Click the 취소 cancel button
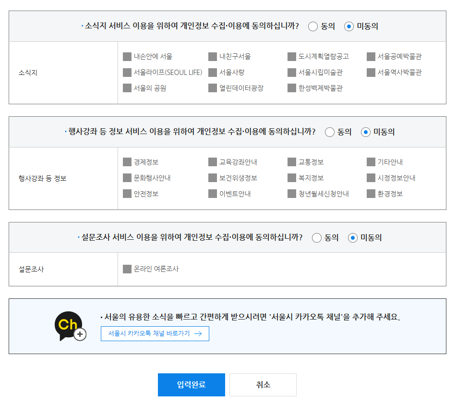This screenshot has width=456, height=406. [263, 385]
